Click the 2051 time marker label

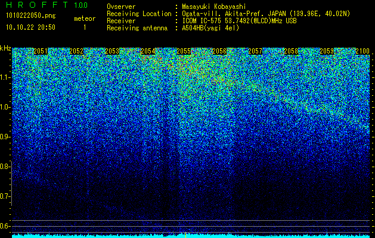(41, 51)
